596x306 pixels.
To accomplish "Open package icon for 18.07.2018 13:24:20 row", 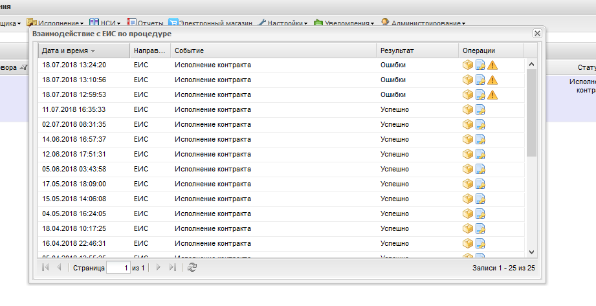I will tap(467, 65).
